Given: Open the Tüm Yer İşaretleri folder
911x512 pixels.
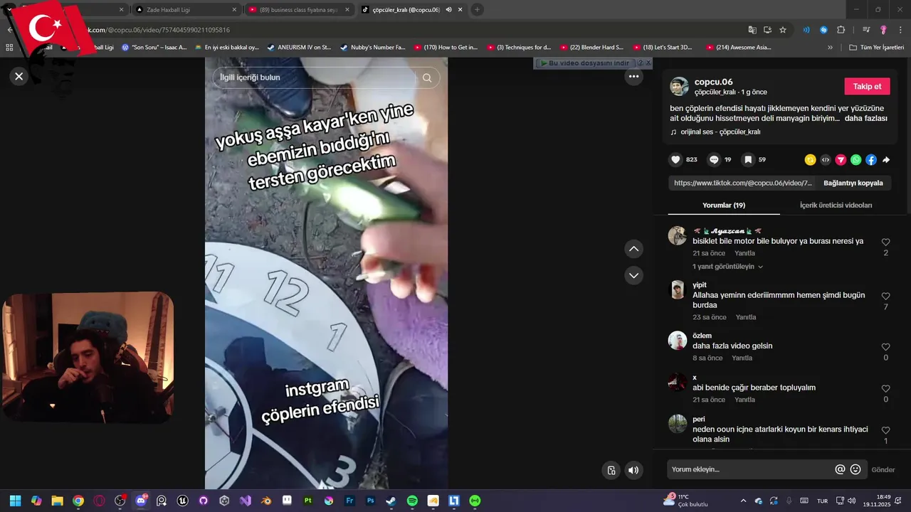Looking at the screenshot, I should point(876,48).
